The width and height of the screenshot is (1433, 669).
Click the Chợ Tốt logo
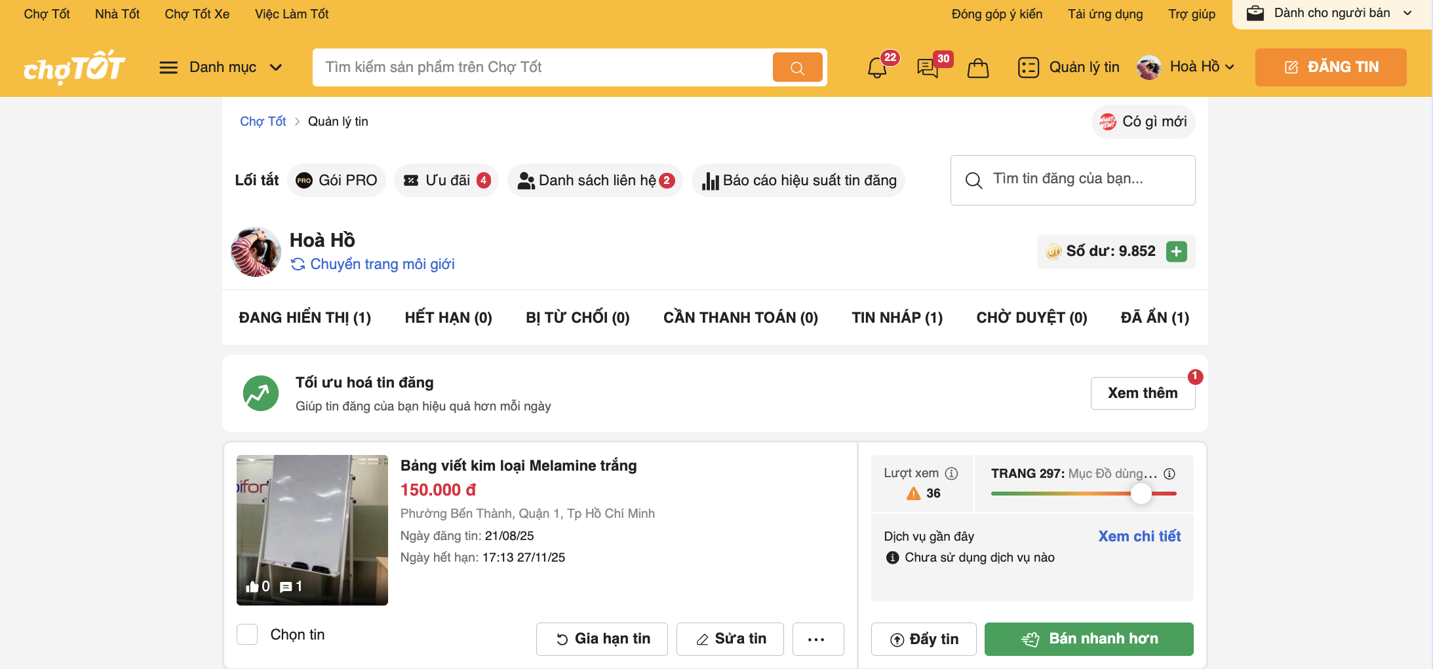74,67
